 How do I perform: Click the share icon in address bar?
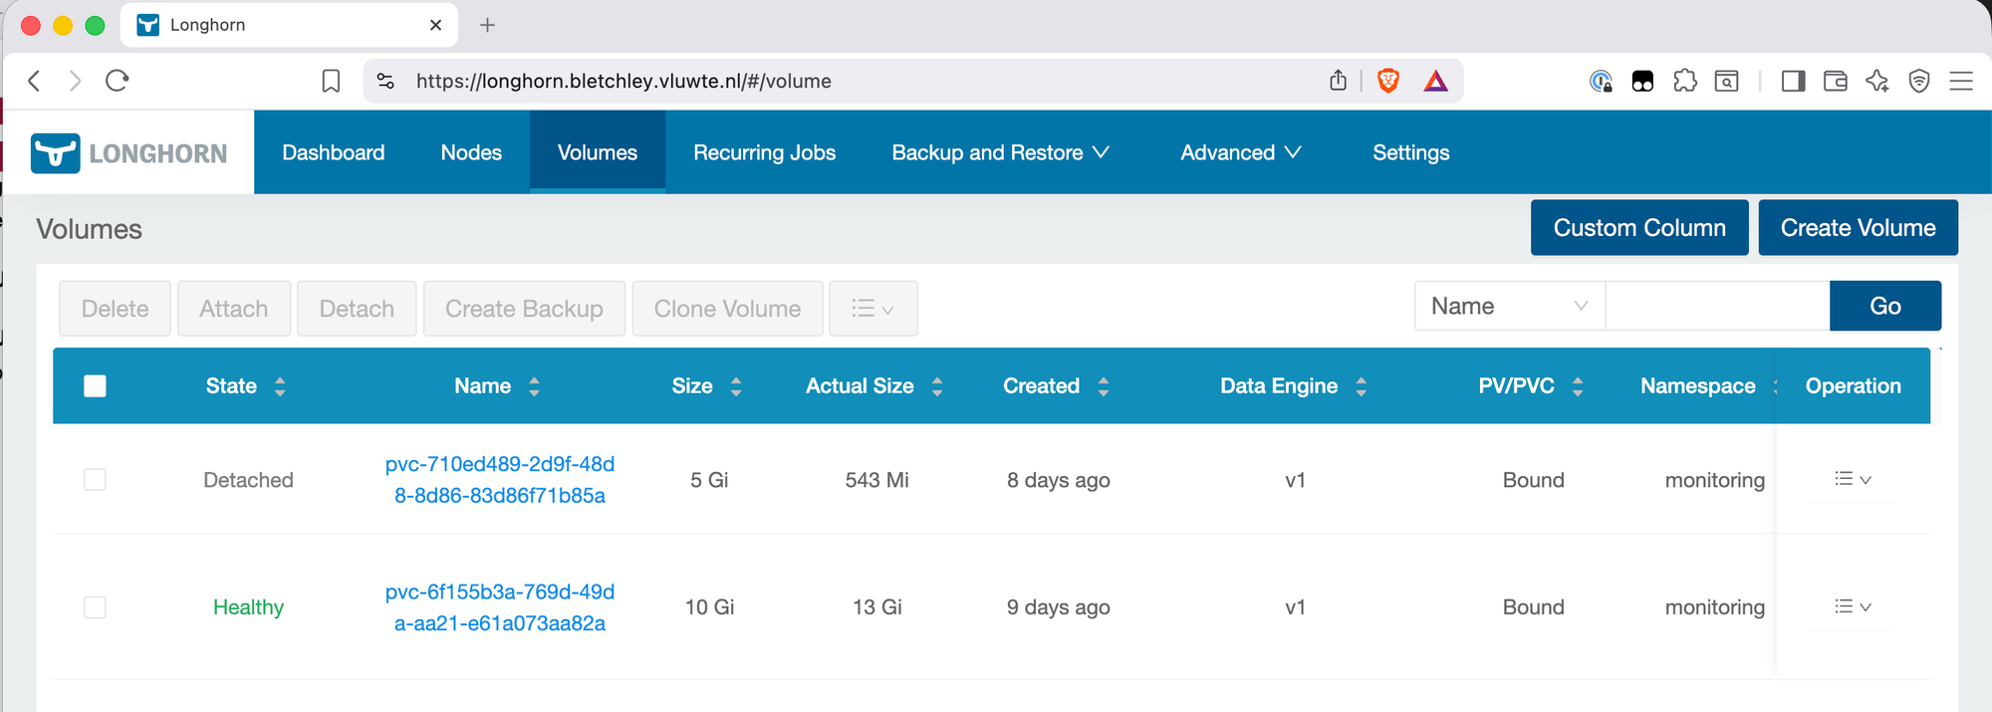(1338, 81)
